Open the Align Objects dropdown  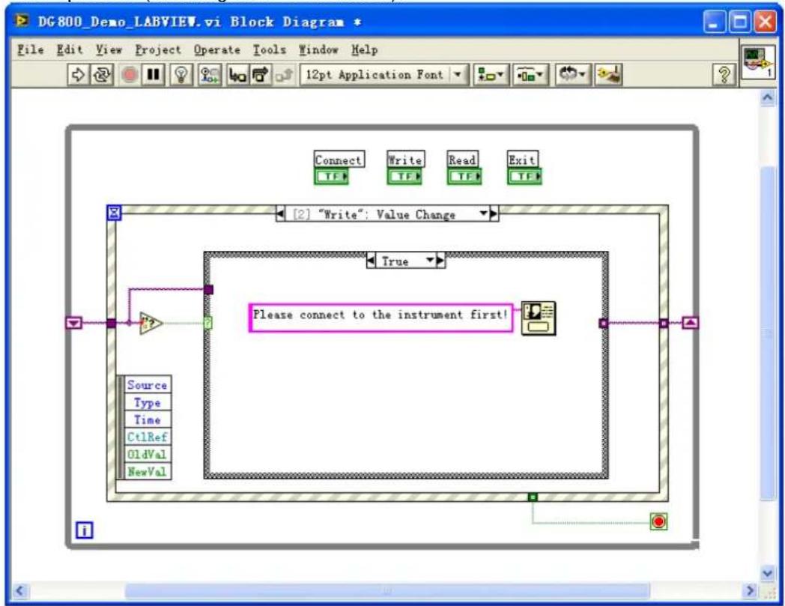491,75
